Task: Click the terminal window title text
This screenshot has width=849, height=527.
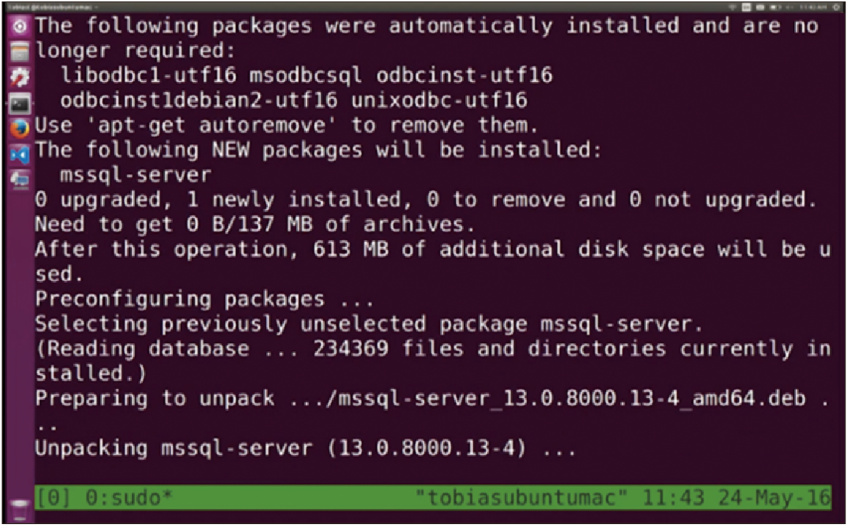Action: click(50, 7)
